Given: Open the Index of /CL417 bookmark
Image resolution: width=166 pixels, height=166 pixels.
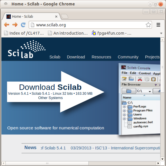Looking at the screenshot, I should [24, 33].
